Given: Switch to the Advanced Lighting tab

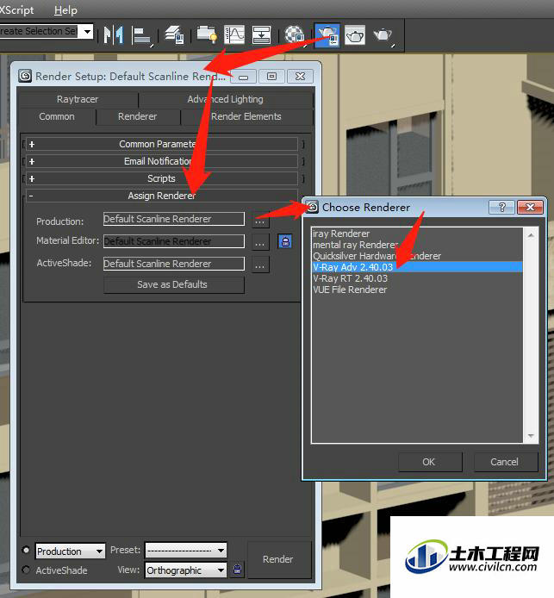Looking at the screenshot, I should point(226,99).
